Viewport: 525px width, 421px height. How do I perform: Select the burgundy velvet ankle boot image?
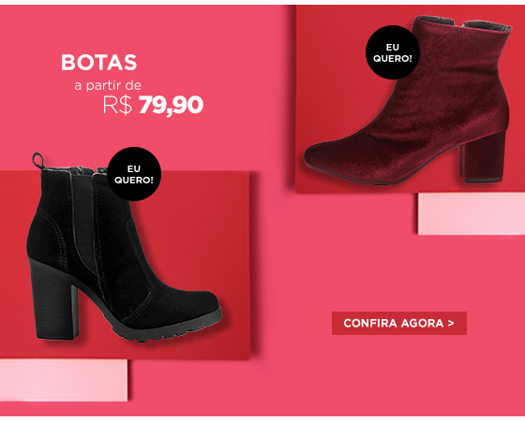coord(408,99)
